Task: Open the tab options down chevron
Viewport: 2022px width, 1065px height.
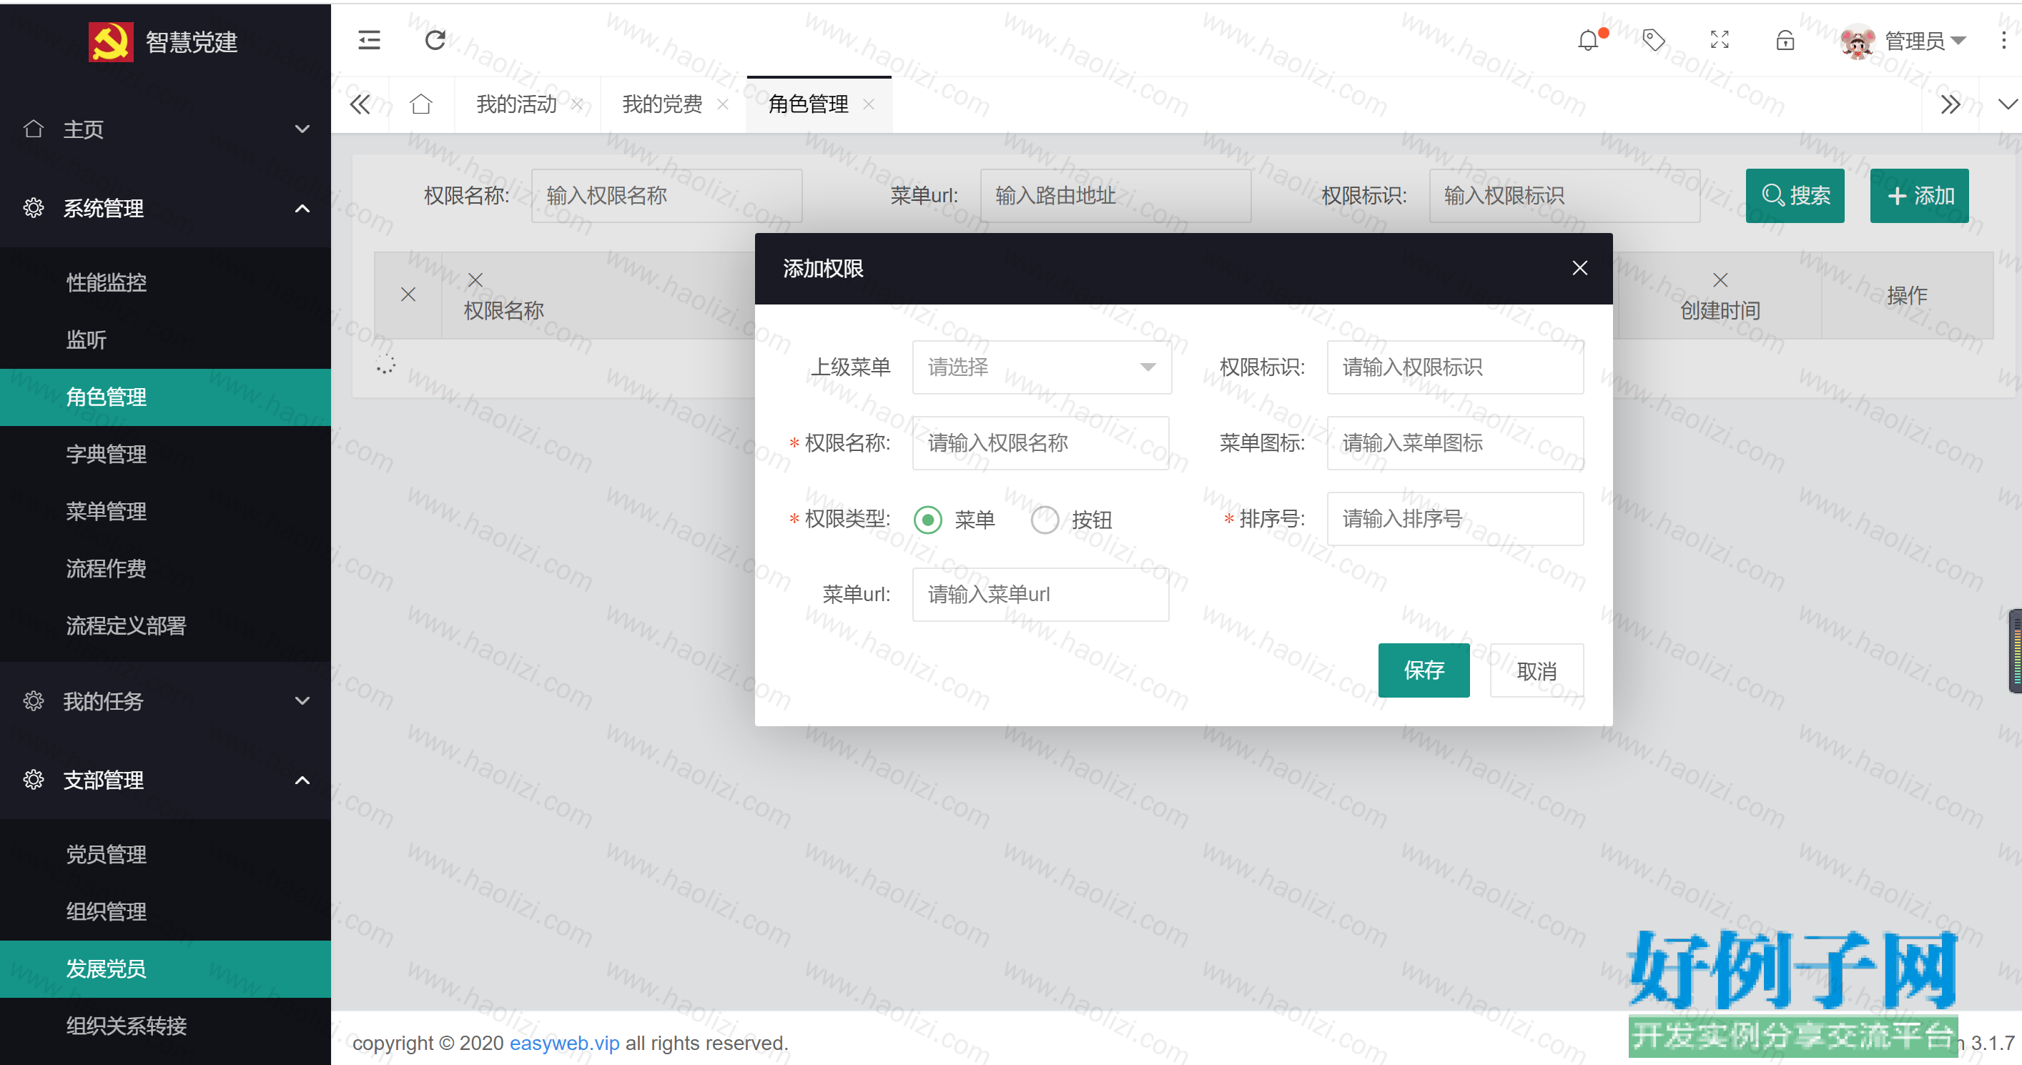Action: [x=2006, y=104]
